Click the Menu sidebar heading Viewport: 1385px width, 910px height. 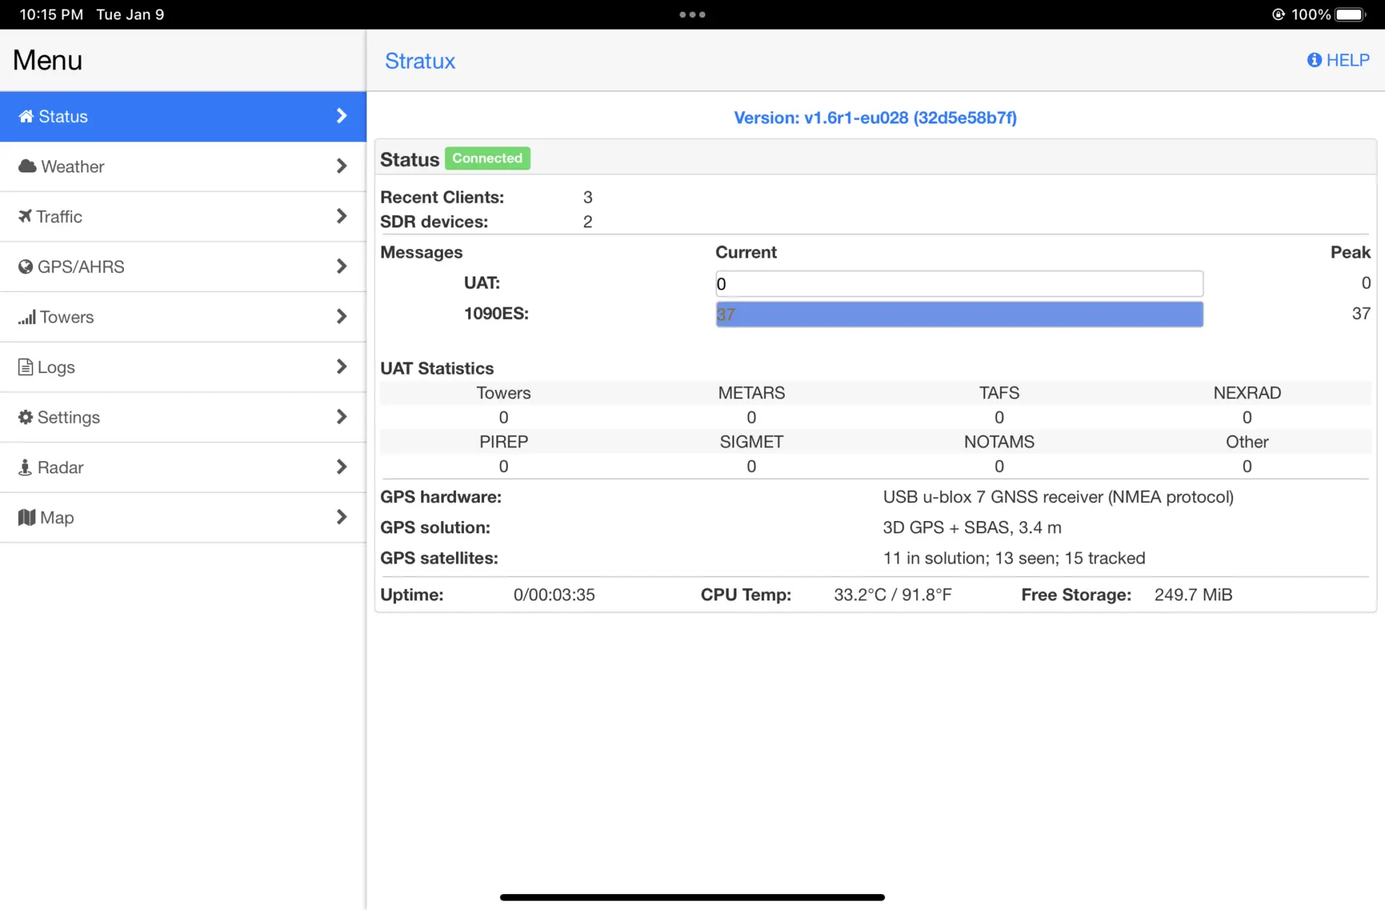coord(48,60)
